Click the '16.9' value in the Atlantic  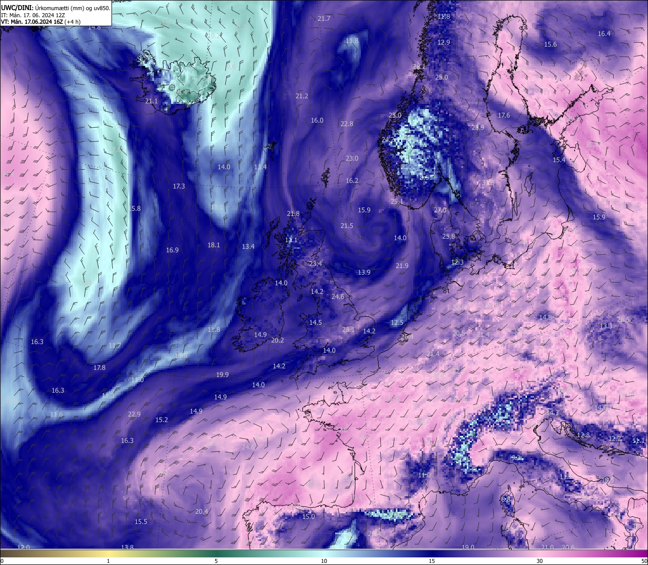pos(172,250)
